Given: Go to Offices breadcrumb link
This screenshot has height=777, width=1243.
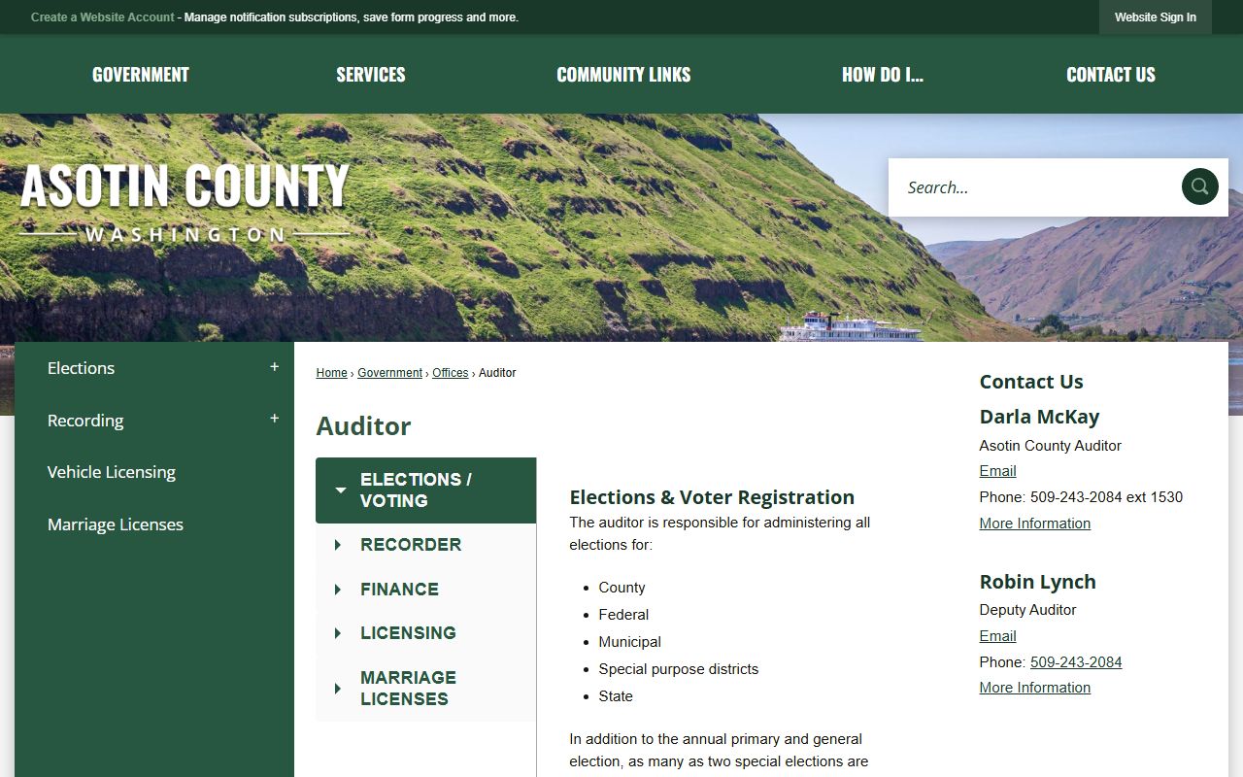Looking at the screenshot, I should 450,373.
